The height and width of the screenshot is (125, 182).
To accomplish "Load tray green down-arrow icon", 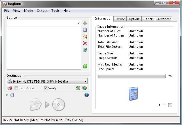I will (84, 88).
